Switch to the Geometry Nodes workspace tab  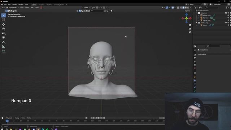[x=59, y=5]
